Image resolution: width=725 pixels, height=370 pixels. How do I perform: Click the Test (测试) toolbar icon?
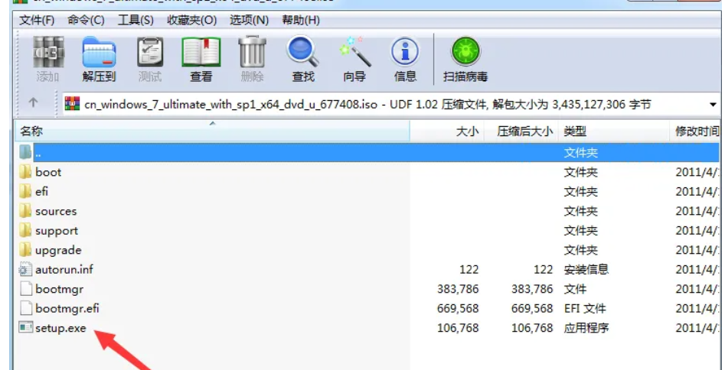(150, 52)
